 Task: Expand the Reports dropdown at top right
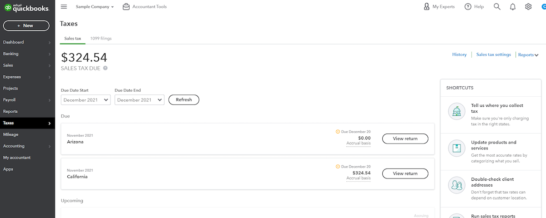click(528, 55)
